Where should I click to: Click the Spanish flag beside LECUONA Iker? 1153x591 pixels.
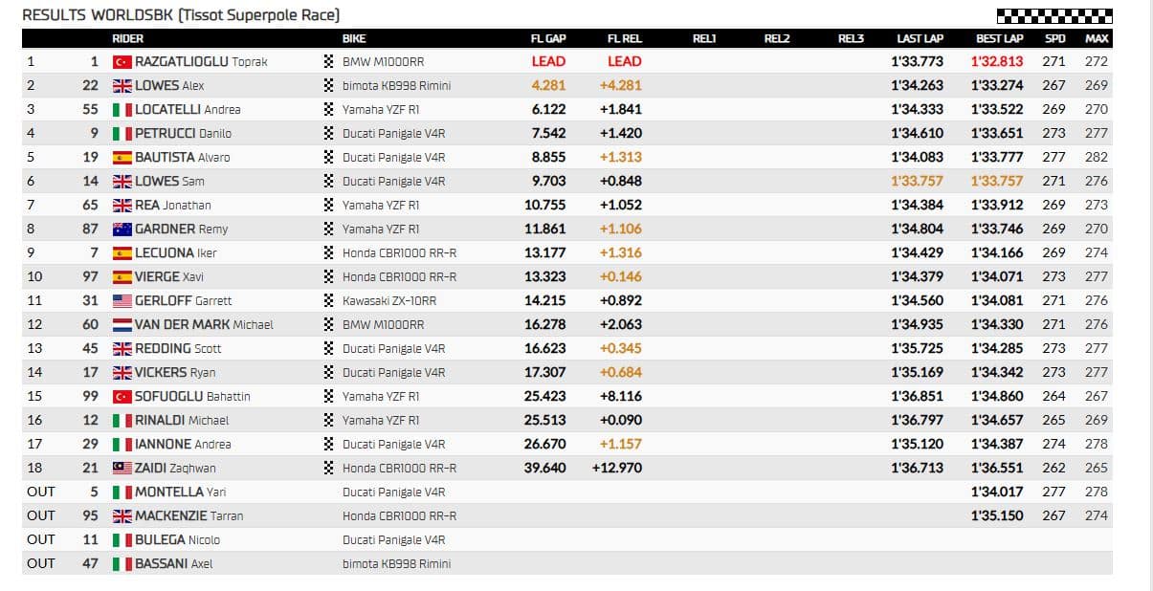122,252
